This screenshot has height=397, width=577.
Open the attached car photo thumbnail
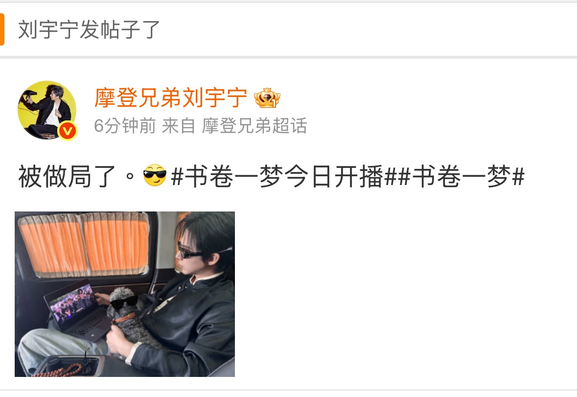pos(125,294)
